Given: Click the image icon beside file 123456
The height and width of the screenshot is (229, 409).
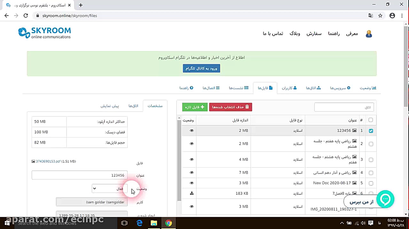Looking at the screenshot, I should (x=354, y=130).
